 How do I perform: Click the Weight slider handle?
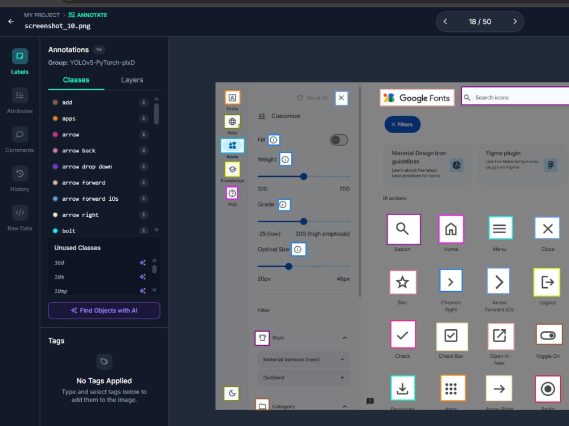coord(304,176)
